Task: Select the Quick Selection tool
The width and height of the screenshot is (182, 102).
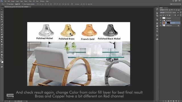Action: point(2,17)
